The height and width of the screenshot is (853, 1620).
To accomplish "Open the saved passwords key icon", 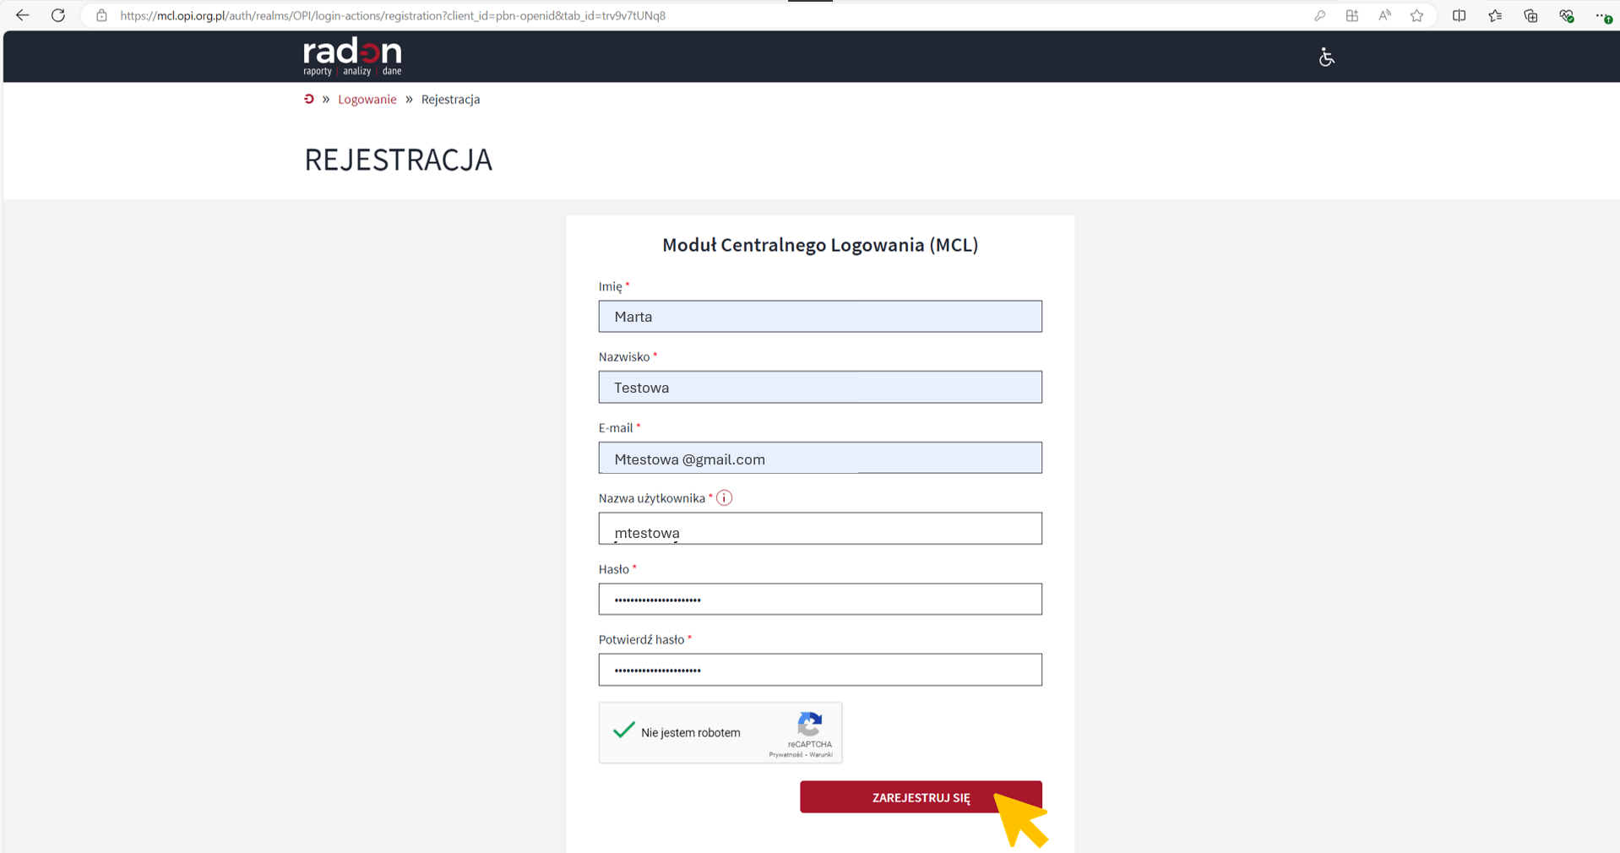I will [x=1319, y=15].
